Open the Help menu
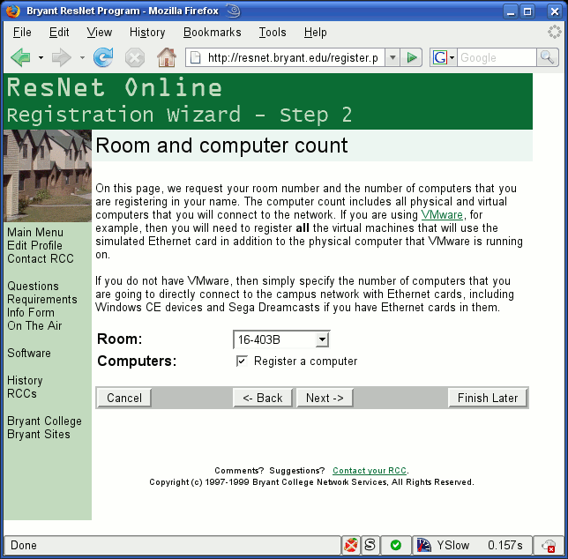 point(315,33)
